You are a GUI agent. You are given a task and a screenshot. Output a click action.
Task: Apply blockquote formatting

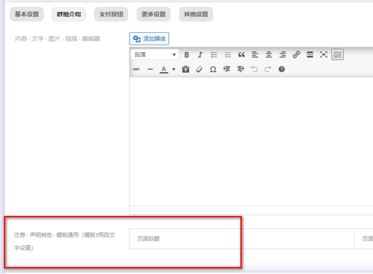pyautogui.click(x=241, y=55)
